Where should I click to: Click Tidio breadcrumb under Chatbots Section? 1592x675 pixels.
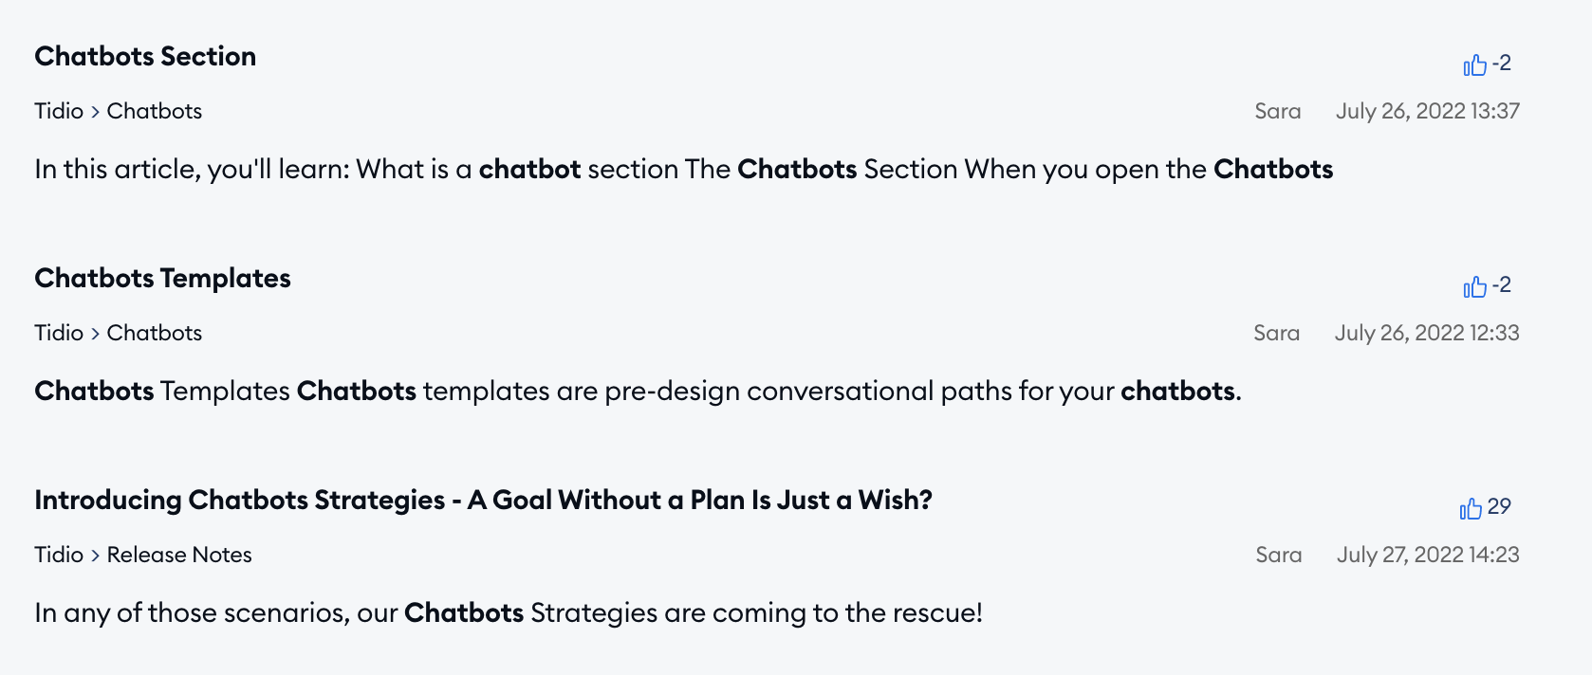pos(59,111)
